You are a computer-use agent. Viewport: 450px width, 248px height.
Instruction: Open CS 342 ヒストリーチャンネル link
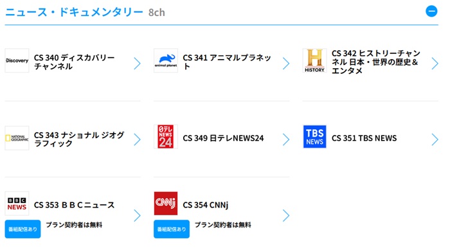pos(376,62)
